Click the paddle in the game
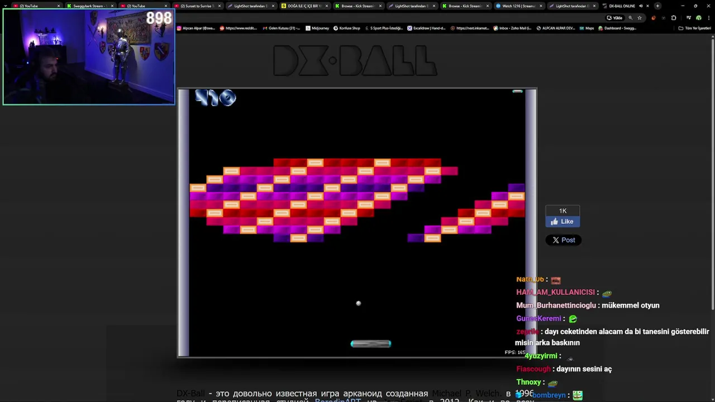Screen dimensions: 715x402 pos(371,344)
